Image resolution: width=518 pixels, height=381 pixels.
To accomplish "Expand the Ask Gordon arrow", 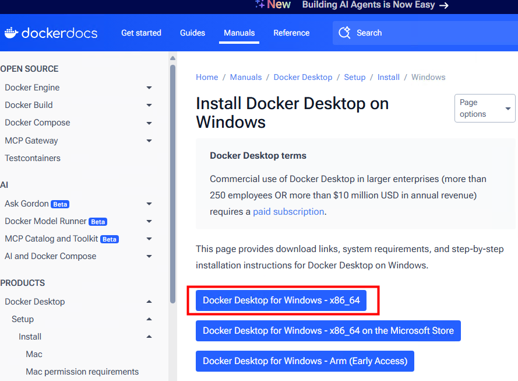I will pyautogui.click(x=149, y=204).
